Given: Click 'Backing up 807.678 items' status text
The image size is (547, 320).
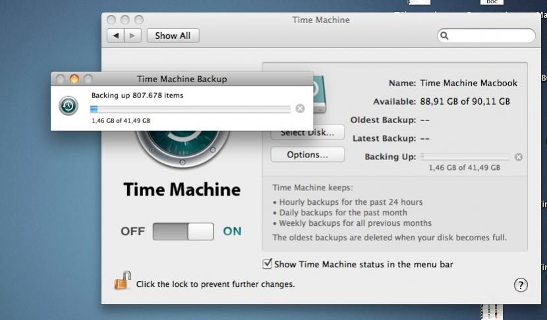Looking at the screenshot, I should (x=138, y=95).
